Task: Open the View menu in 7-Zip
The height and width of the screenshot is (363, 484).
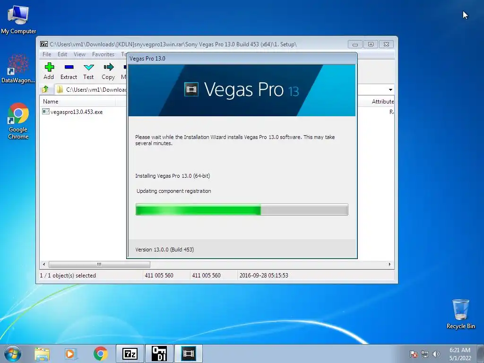Action: (79, 54)
